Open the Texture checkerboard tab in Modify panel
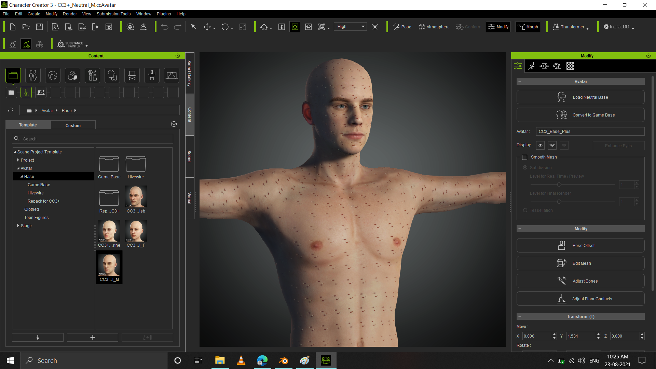 570,66
